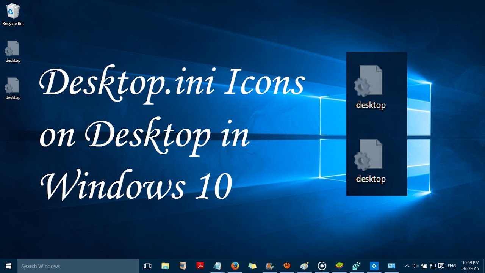
Task: Click the Show desktop strip beside the clock
Action: pyautogui.click(x=483, y=266)
